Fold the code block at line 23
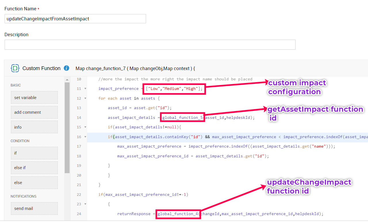Image resolution: width=368 pixels, height=222 pixels. tap(85, 204)
